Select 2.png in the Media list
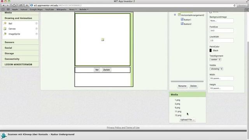The width and height of the screenshot is (249, 140). point(177,104)
